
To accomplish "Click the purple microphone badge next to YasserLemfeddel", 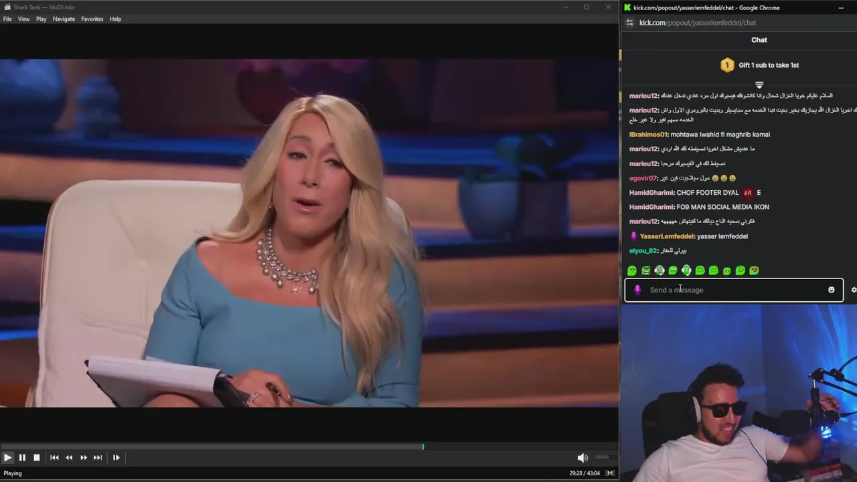I will point(634,236).
